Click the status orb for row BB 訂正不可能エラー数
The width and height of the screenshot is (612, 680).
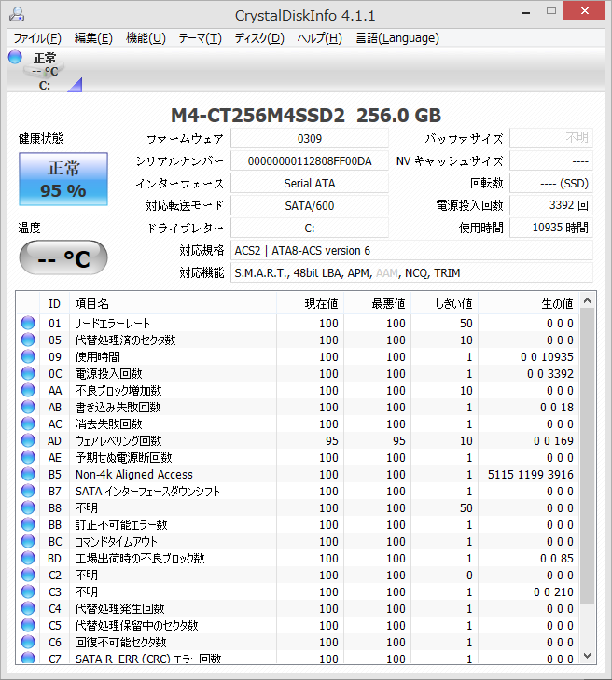[28, 524]
